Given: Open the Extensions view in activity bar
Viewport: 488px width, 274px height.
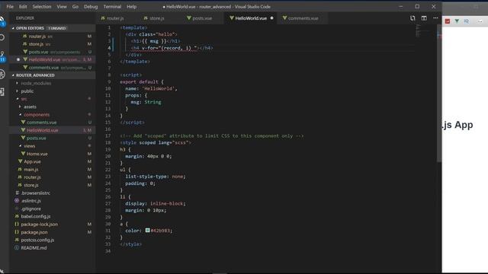Looking at the screenshot, I should (2, 92).
